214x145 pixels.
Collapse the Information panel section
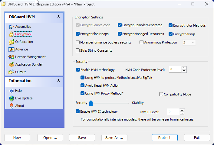(x=58, y=81)
